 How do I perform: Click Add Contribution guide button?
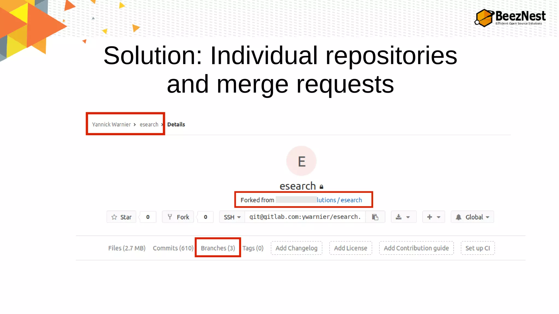[x=417, y=248]
